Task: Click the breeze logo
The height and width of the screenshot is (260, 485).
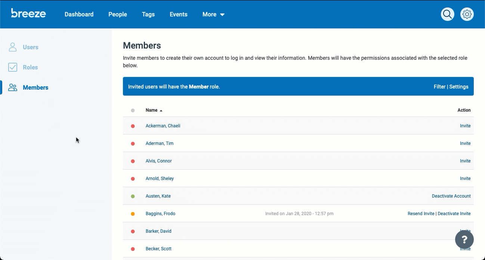Action: coord(28,13)
